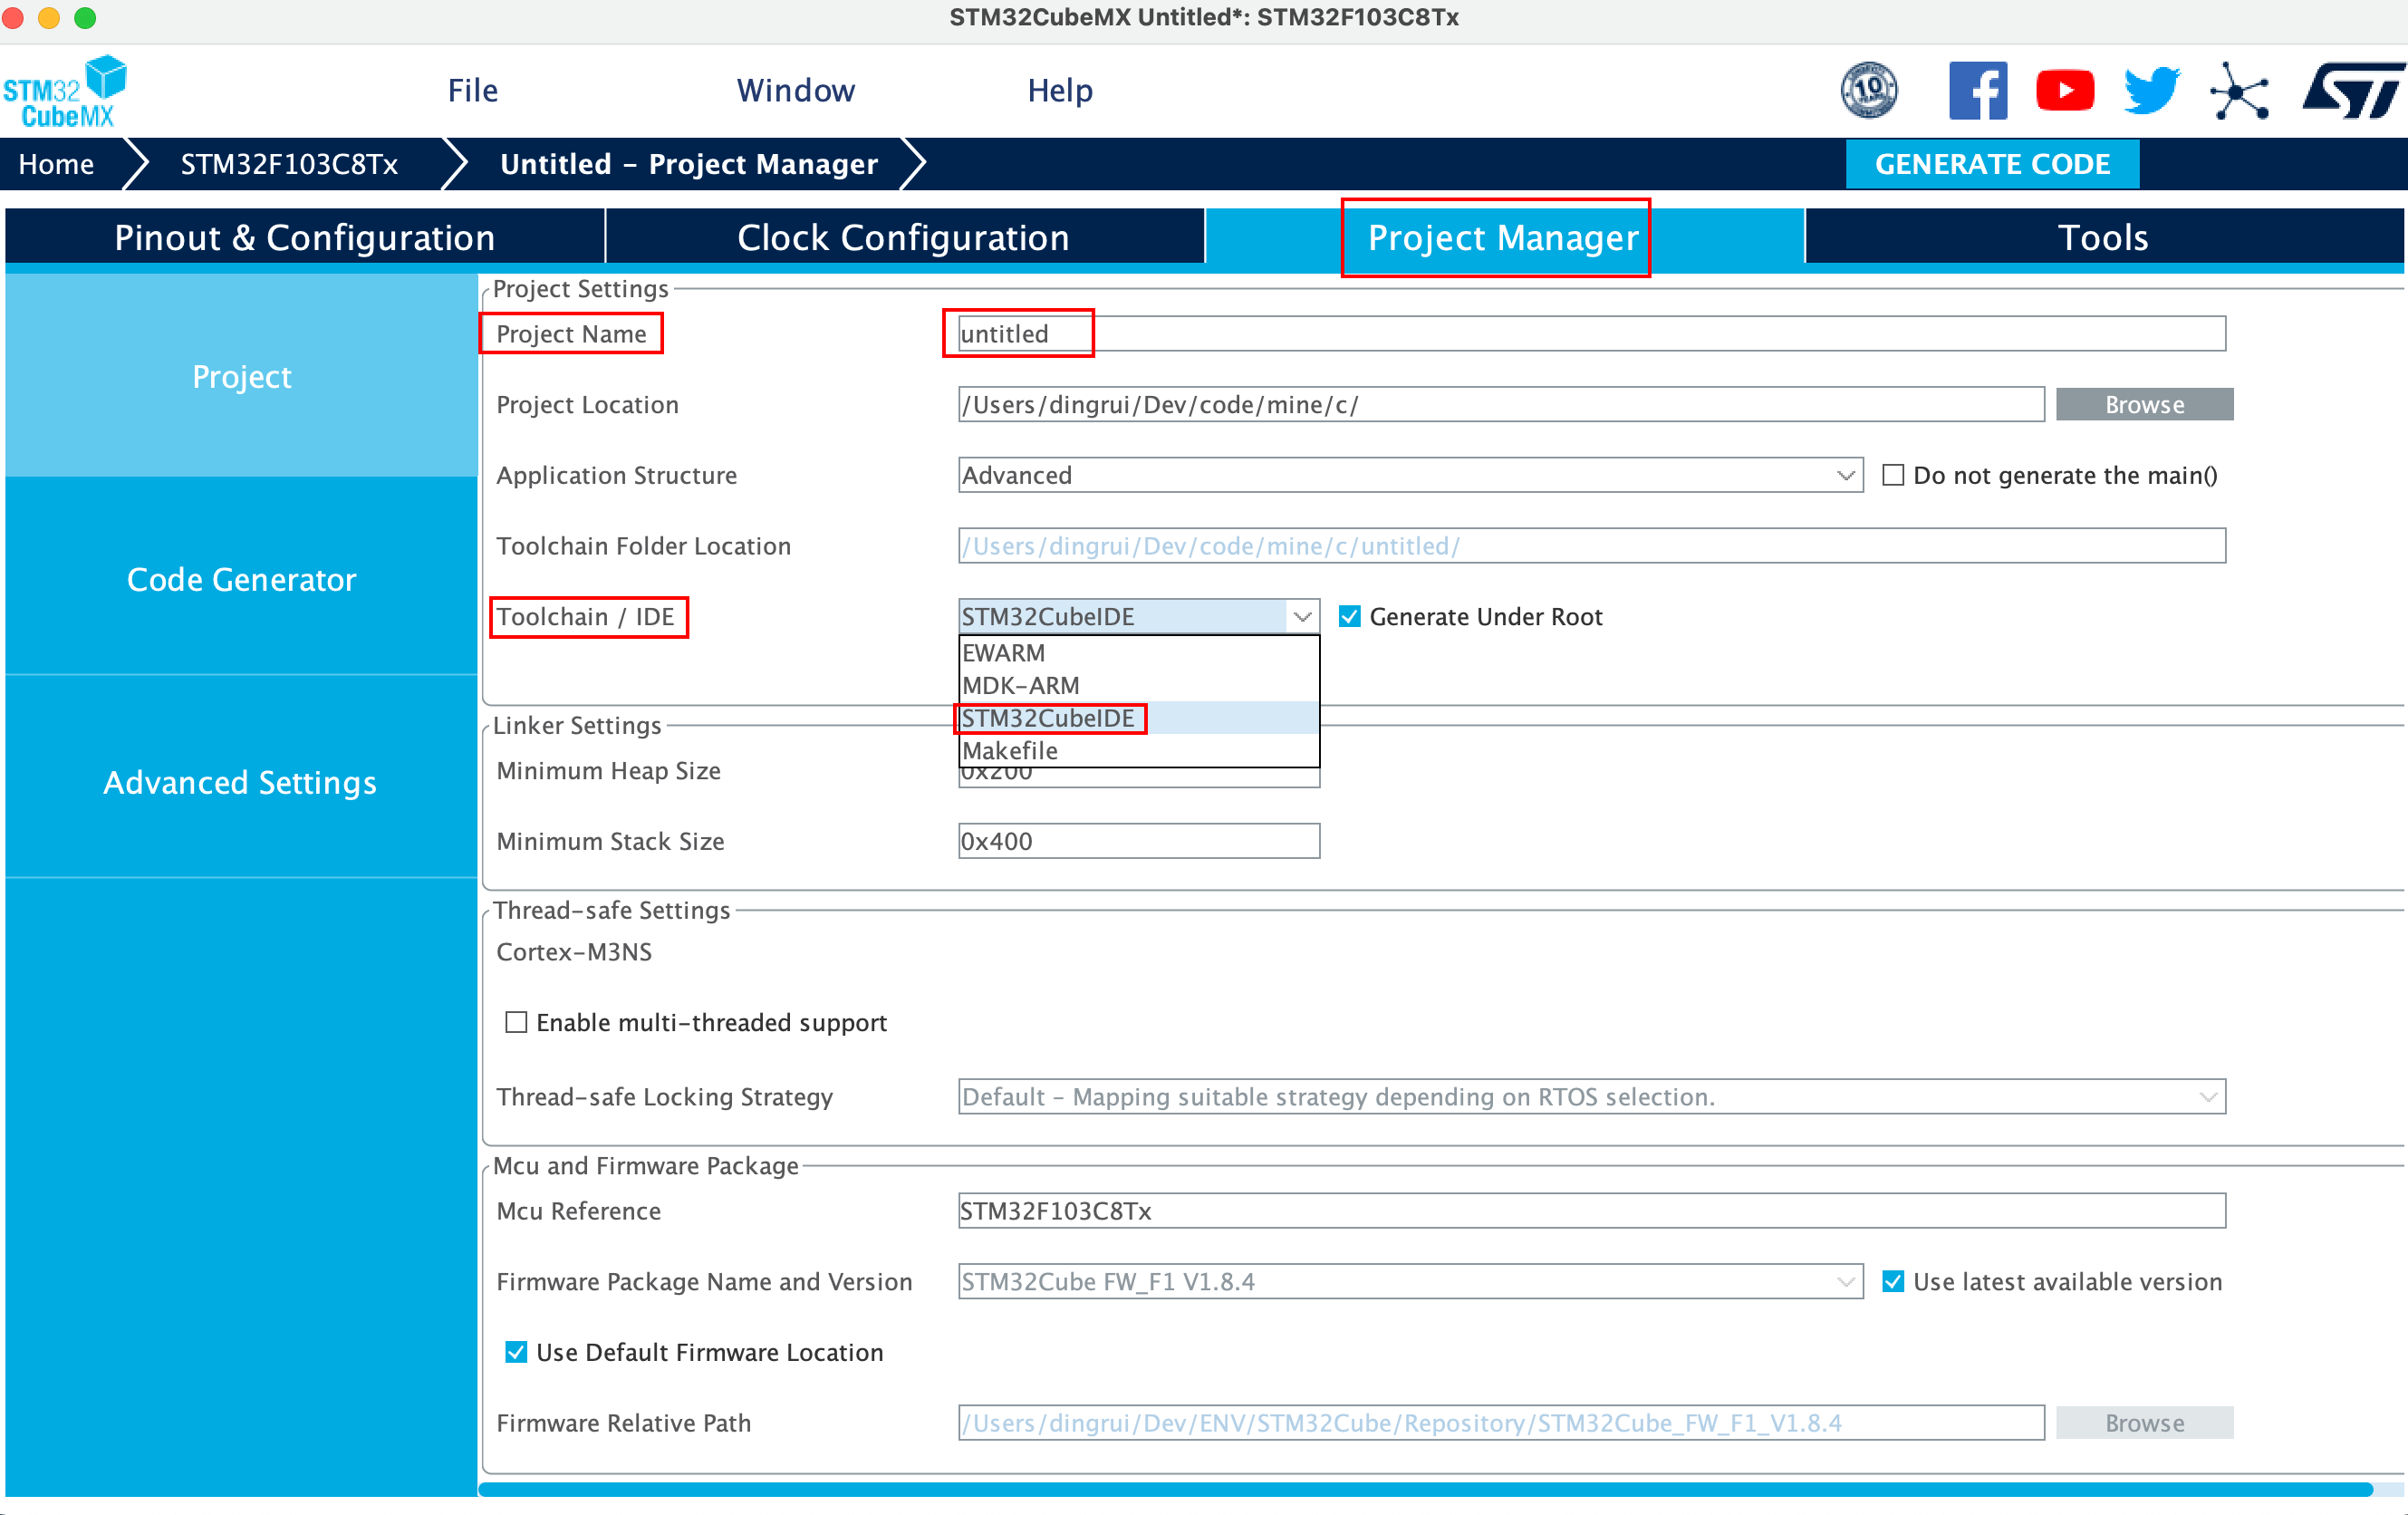Open the YouTube icon link
Image resolution: width=2408 pixels, height=1515 pixels.
tap(2064, 91)
